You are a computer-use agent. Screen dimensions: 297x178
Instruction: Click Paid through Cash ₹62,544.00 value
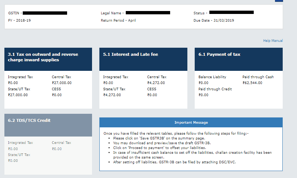(x=252, y=83)
